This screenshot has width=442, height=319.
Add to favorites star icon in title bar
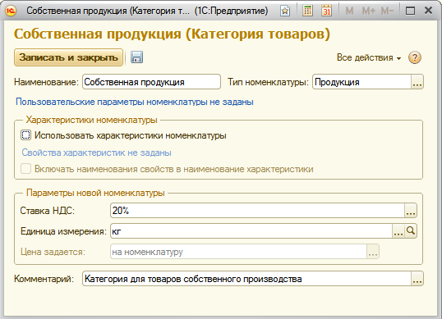(x=285, y=11)
